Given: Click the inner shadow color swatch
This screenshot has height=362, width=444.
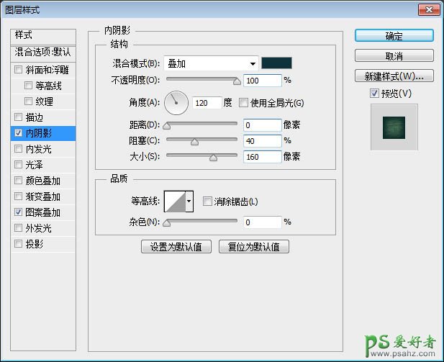Looking at the screenshot, I should point(276,63).
